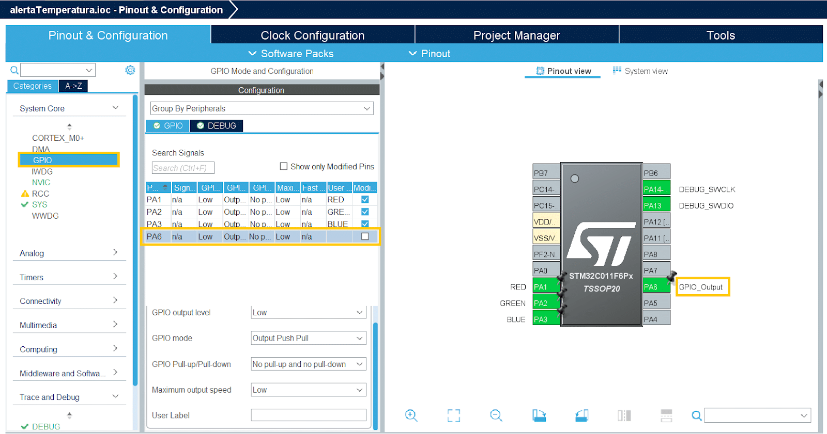Check the Modified box for PA6 row
The height and width of the screenshot is (434, 827).
point(365,236)
